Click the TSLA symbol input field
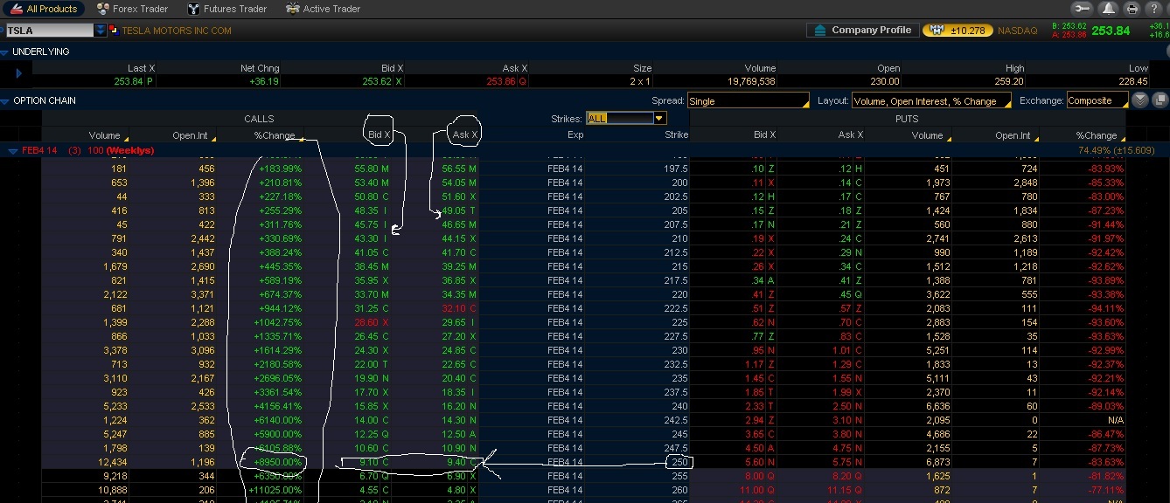 point(48,30)
